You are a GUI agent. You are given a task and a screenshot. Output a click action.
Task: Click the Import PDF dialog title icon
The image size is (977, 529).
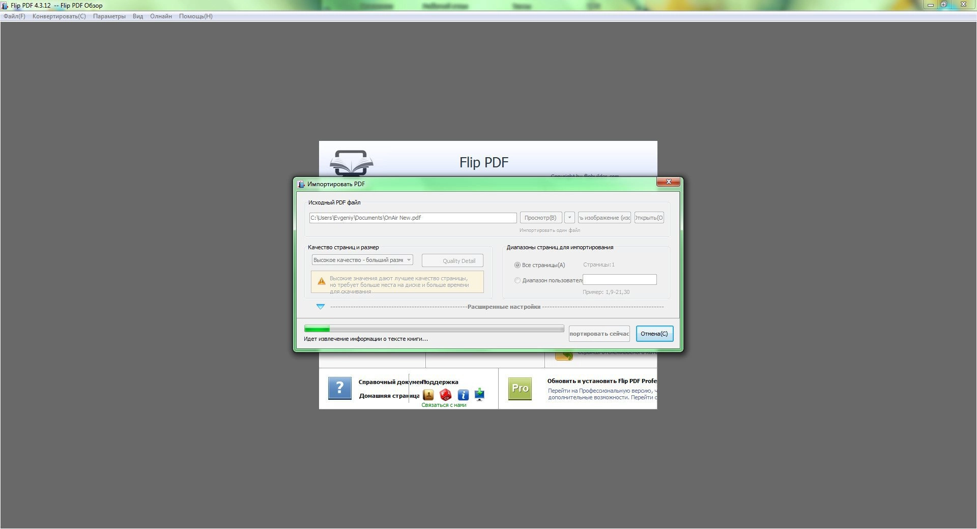pyautogui.click(x=301, y=184)
